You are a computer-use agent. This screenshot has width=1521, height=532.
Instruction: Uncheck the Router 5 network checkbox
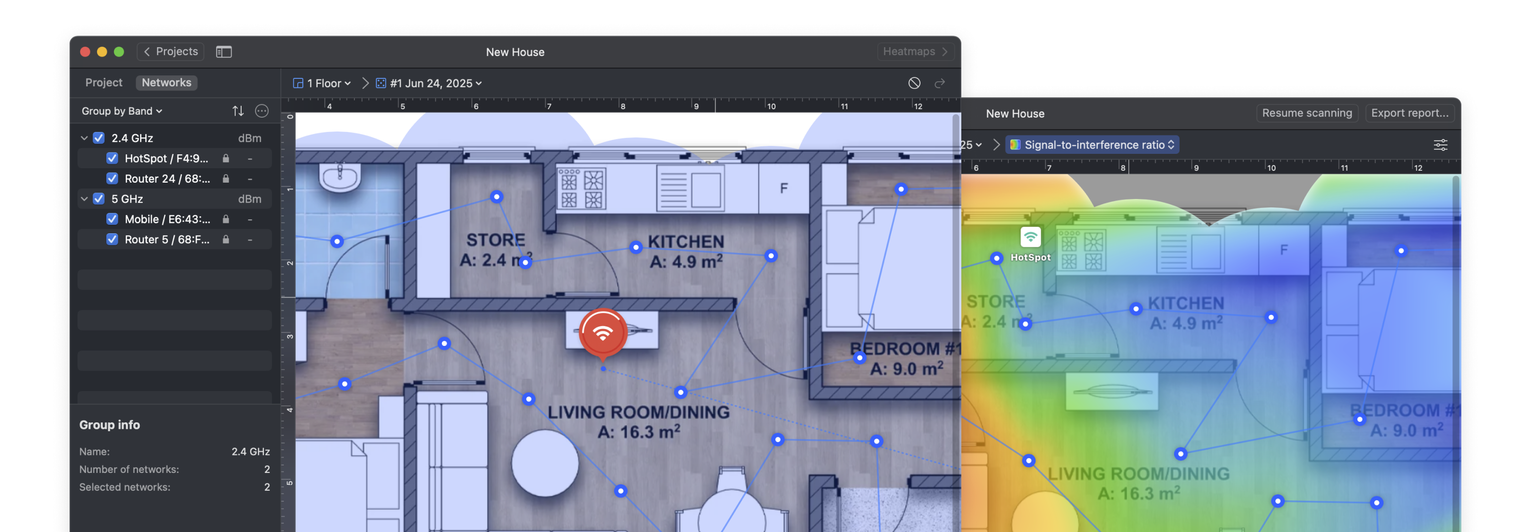pos(112,239)
